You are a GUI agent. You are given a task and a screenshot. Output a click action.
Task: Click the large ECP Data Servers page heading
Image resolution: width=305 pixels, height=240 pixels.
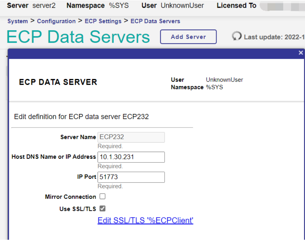click(78, 37)
